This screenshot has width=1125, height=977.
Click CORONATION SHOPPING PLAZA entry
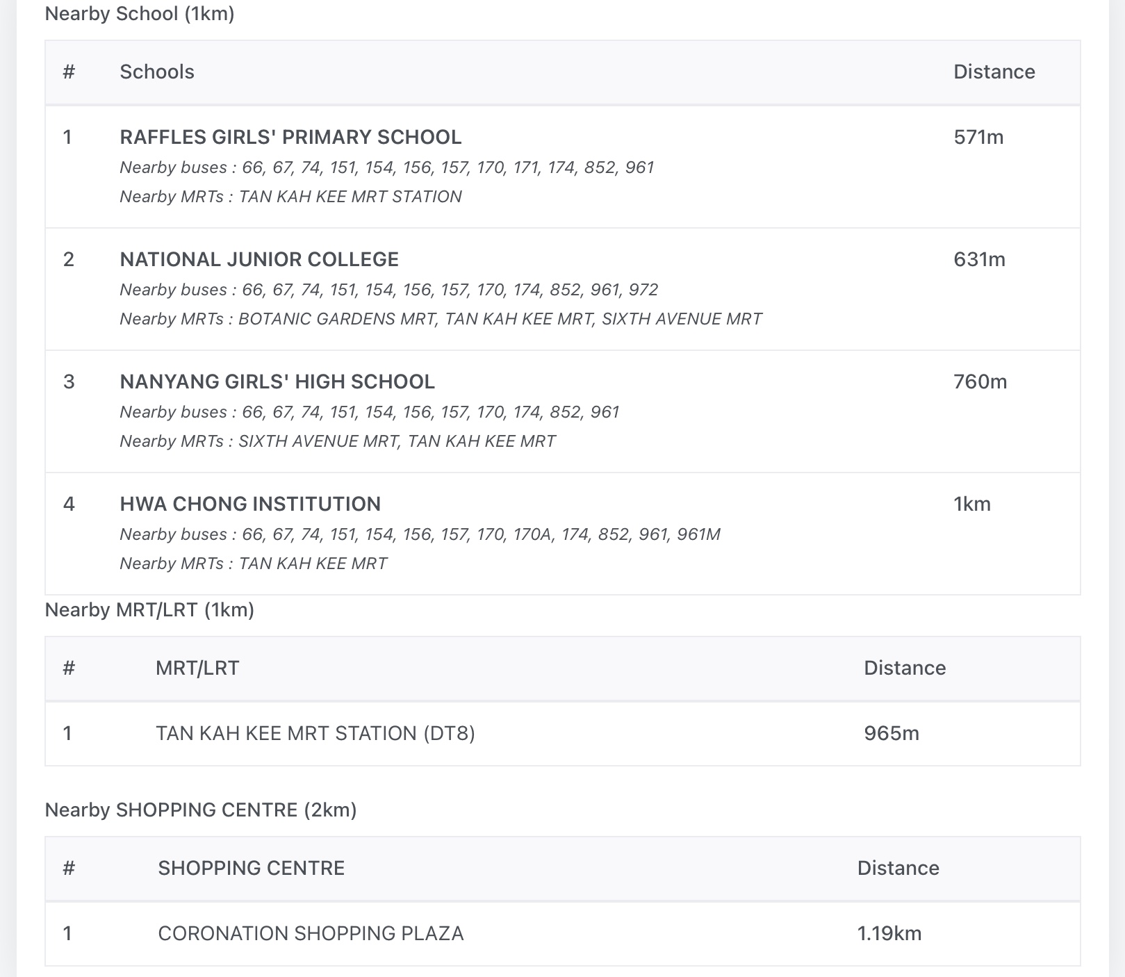311,933
